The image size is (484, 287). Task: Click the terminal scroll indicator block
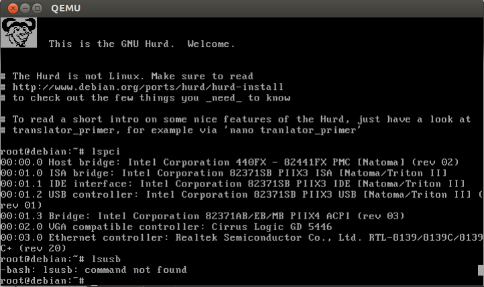(x=481, y=270)
